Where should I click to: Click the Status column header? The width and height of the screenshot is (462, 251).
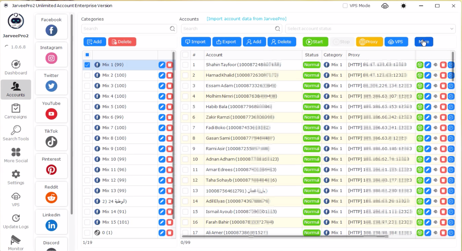tap(311, 55)
